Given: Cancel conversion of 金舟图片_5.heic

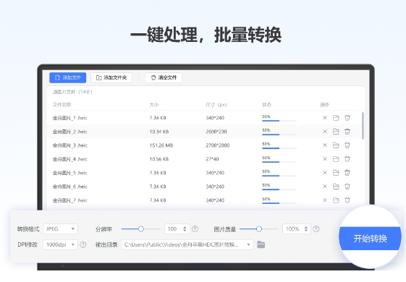Looking at the screenshot, I should (x=325, y=173).
